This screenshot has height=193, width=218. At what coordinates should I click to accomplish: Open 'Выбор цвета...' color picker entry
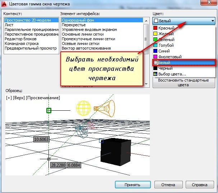(184, 74)
